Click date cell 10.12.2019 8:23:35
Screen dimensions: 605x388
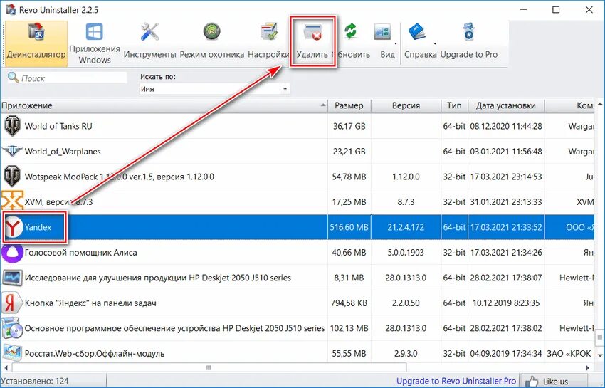point(506,303)
